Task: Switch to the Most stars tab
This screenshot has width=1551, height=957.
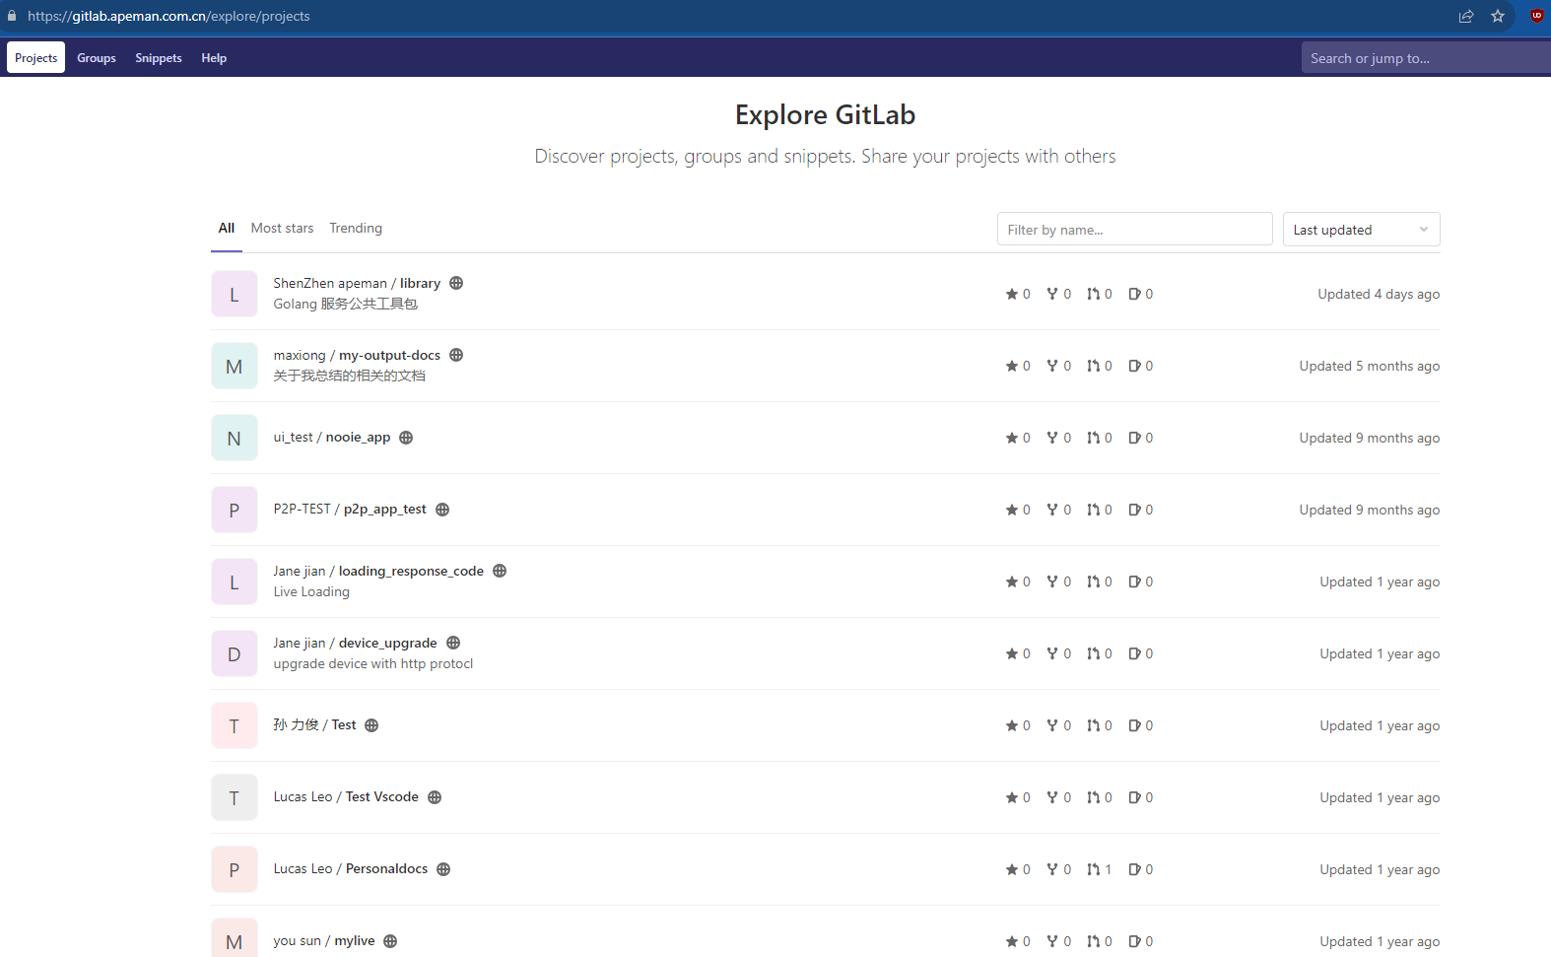Action: 282,228
